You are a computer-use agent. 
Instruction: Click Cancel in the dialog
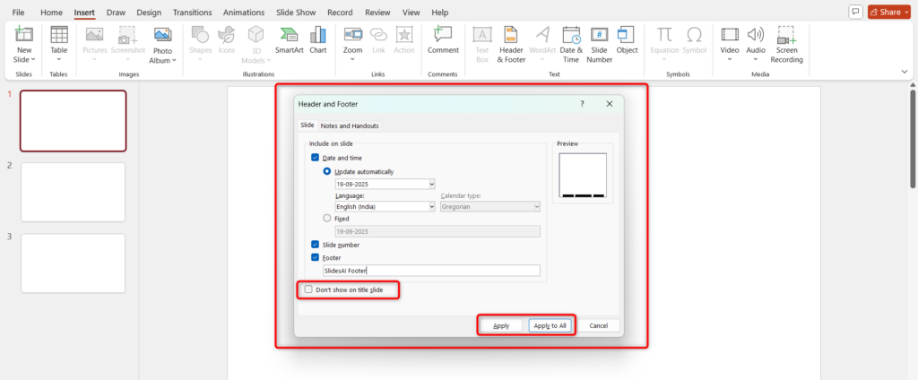pyautogui.click(x=599, y=325)
